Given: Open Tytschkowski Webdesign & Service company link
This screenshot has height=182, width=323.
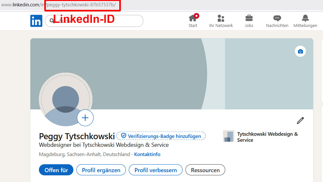Looking at the screenshot, I should coord(267,137).
